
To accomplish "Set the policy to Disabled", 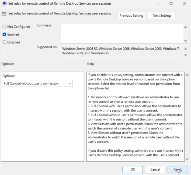I will pos(4,42).
